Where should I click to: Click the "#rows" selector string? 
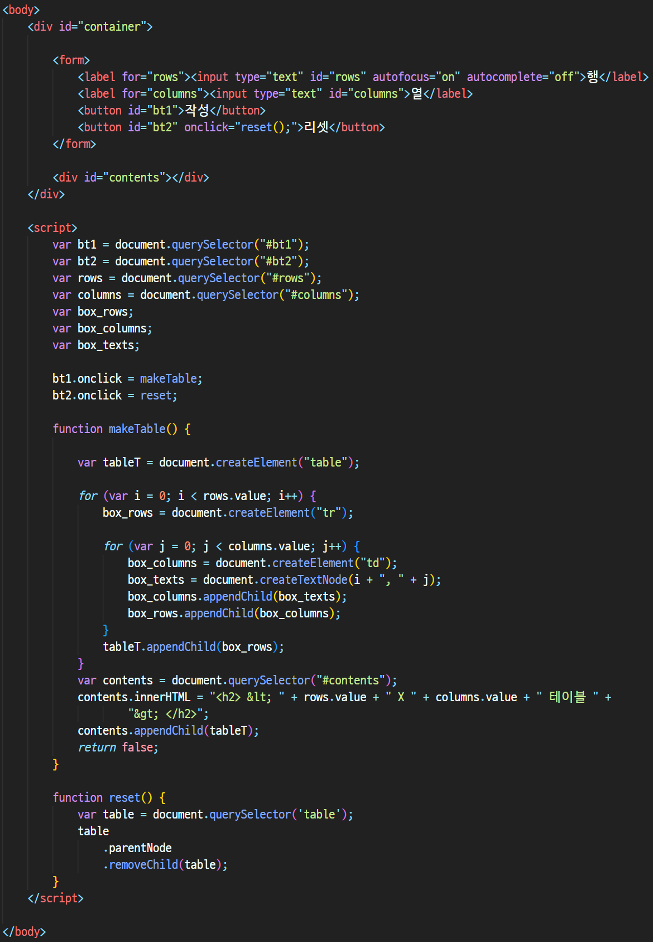click(288, 278)
